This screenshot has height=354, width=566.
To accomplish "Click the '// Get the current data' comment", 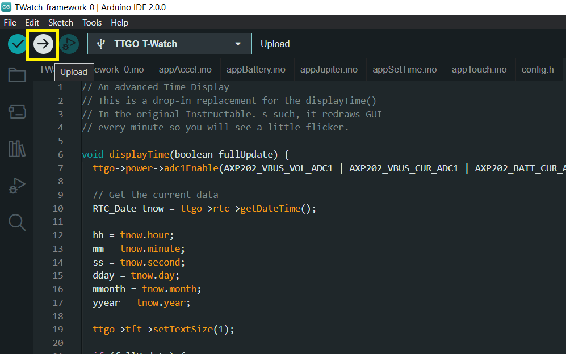I will (x=156, y=195).
